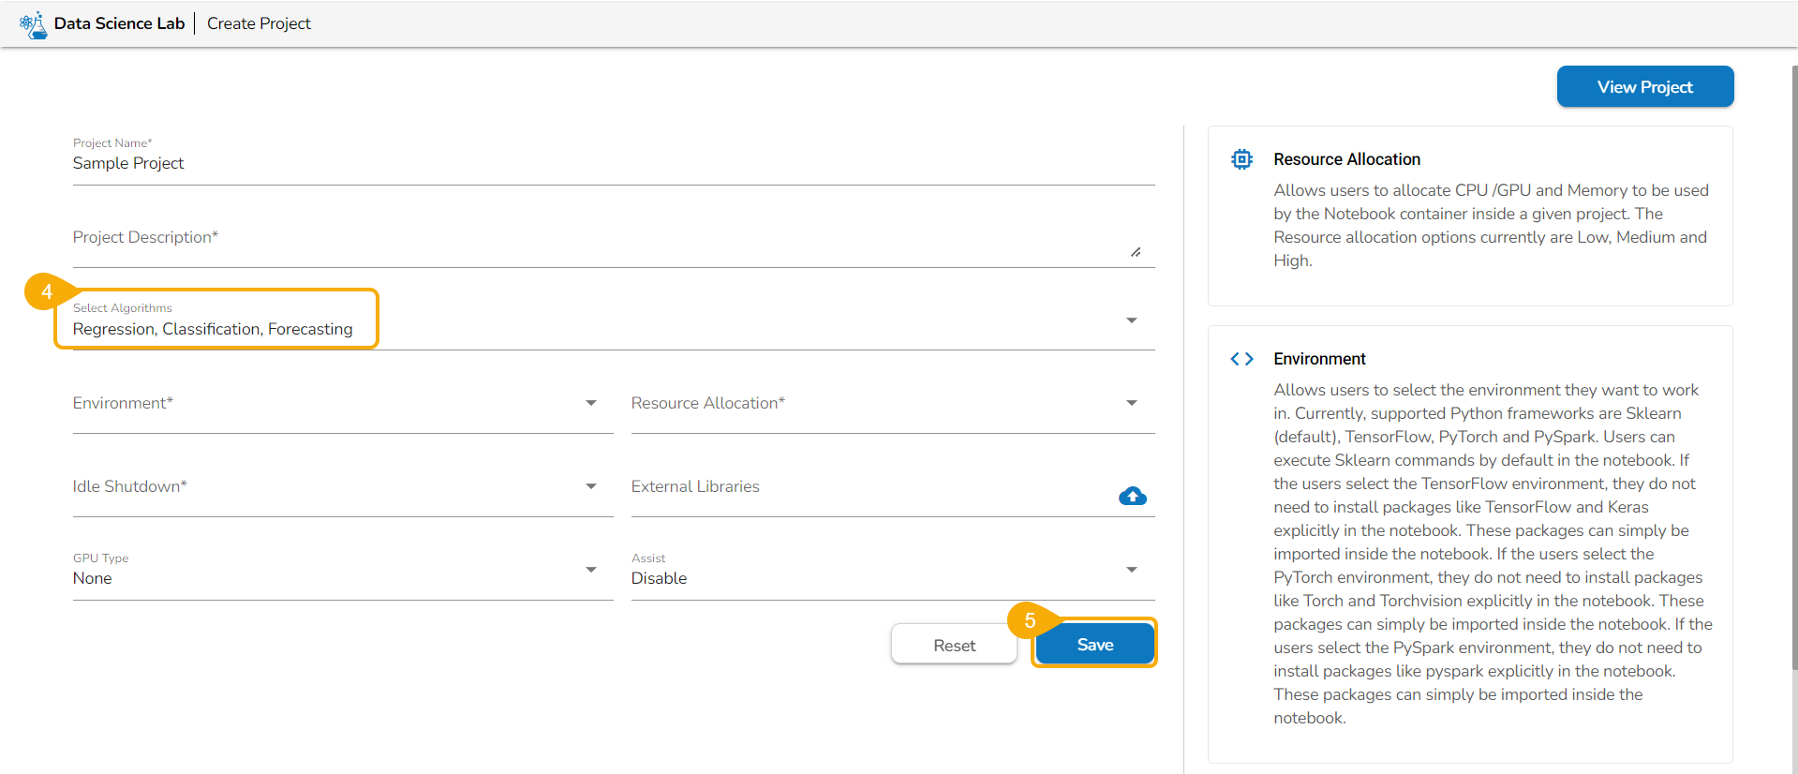Click the Project Name input field
This screenshot has height=774, width=1798.
613,164
